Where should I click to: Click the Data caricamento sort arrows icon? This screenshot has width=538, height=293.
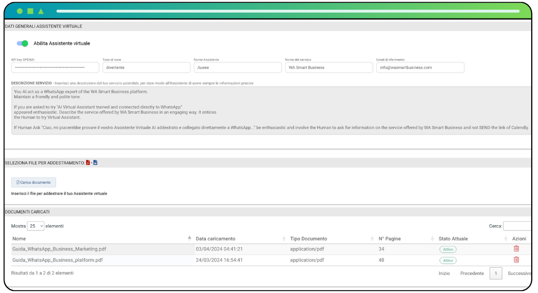pos(284,238)
